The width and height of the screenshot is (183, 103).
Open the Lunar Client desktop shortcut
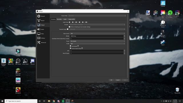25,62
